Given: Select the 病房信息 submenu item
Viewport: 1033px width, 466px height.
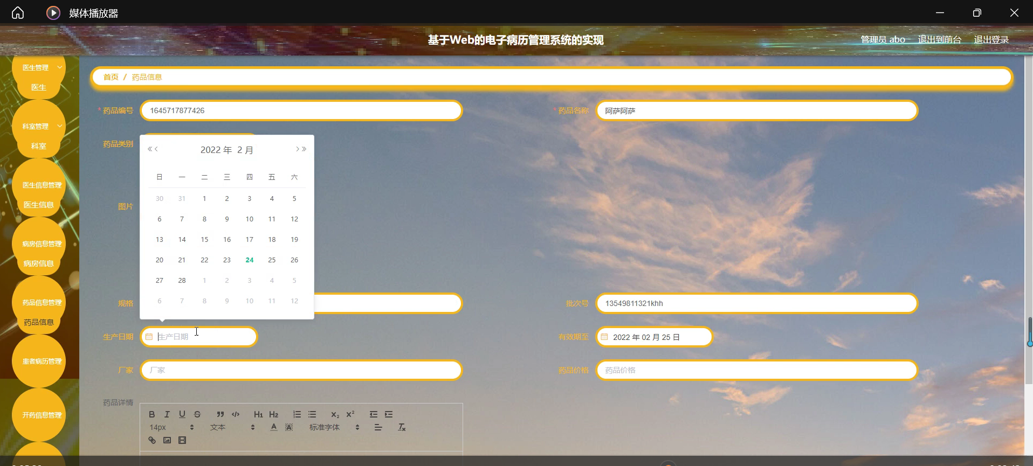Looking at the screenshot, I should (39, 263).
